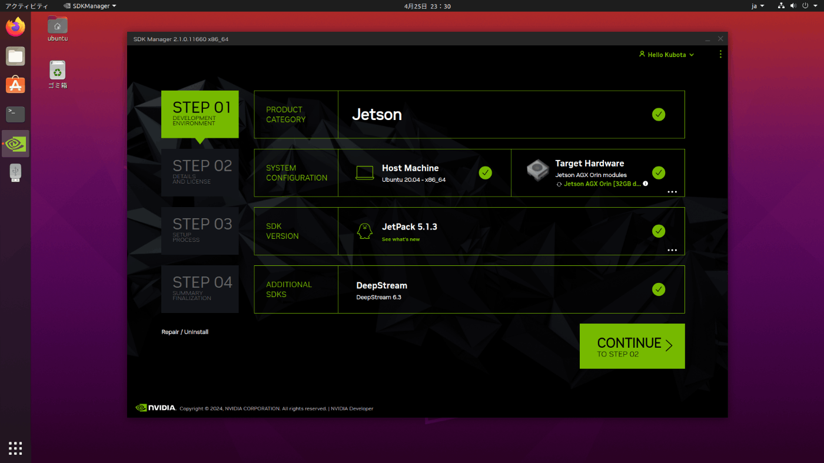Screen dimensions: 824x463
Task: Click the Target Hardware heading
Action: [590, 164]
